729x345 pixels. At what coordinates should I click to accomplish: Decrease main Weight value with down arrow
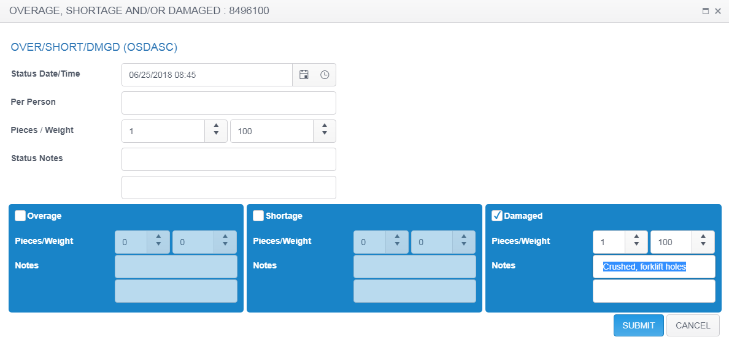coord(325,134)
